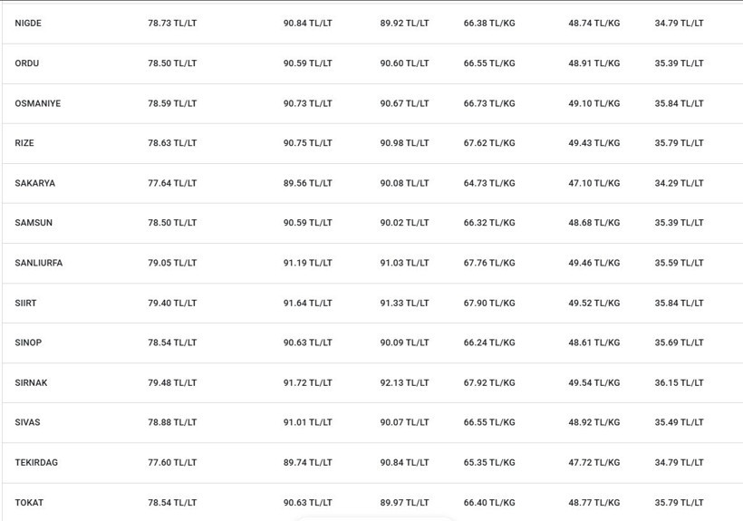Select the SANLIURFA row label
Image resolution: width=743 pixels, height=521 pixels.
(x=39, y=263)
